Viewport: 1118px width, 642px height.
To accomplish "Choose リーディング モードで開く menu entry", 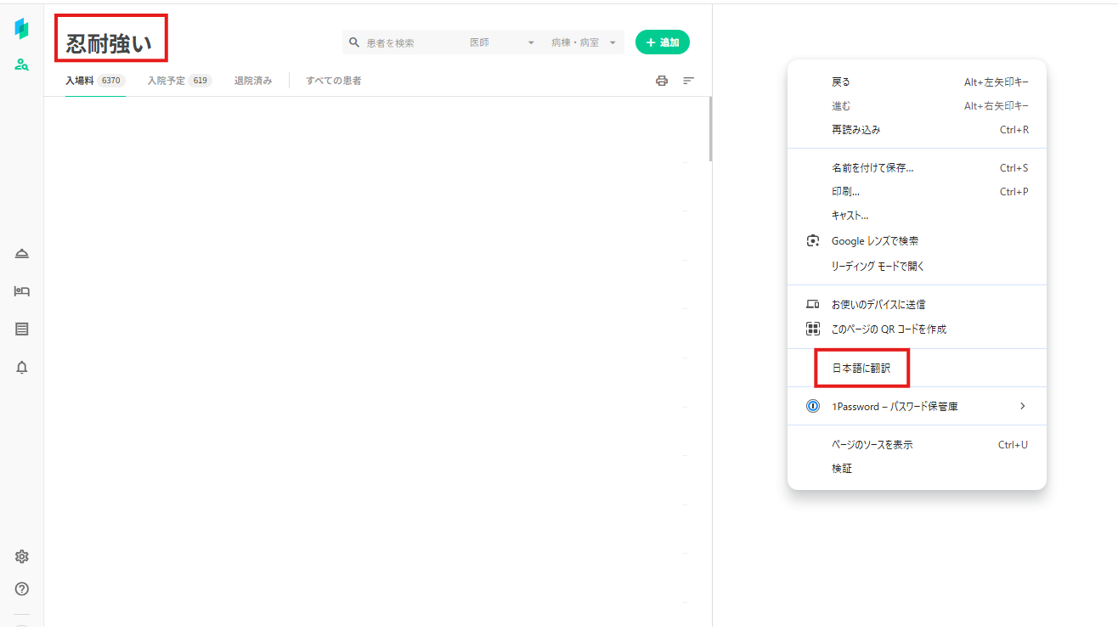I will coord(917,266).
